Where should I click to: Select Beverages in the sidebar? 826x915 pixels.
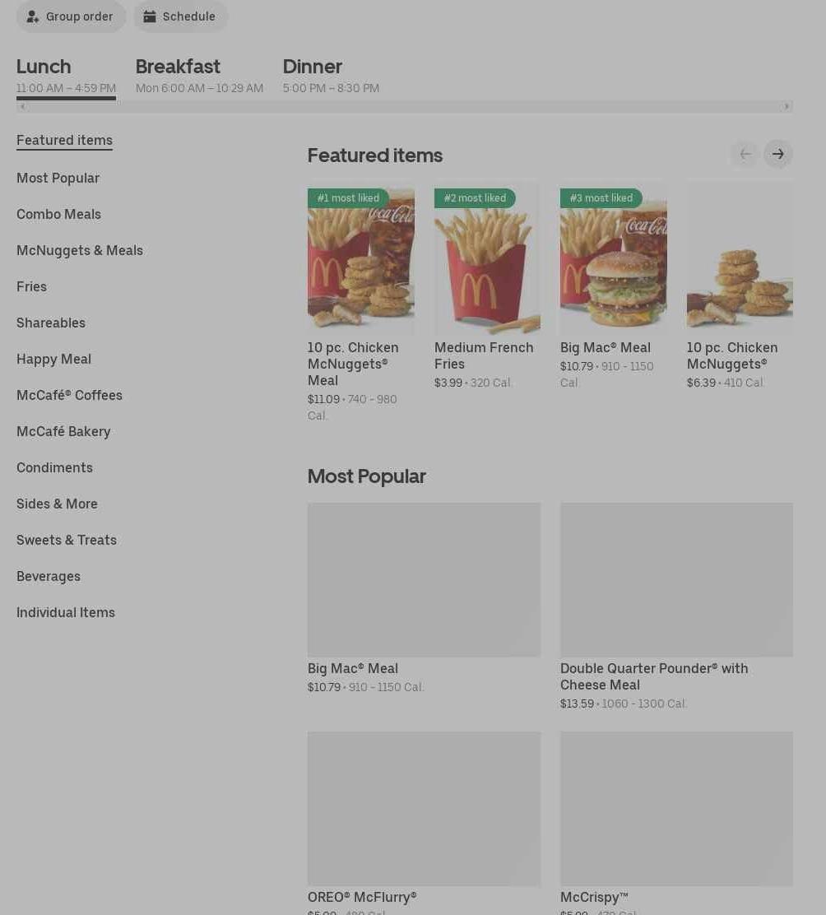coord(49,576)
